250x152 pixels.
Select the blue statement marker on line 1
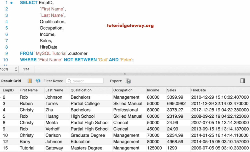11,3
